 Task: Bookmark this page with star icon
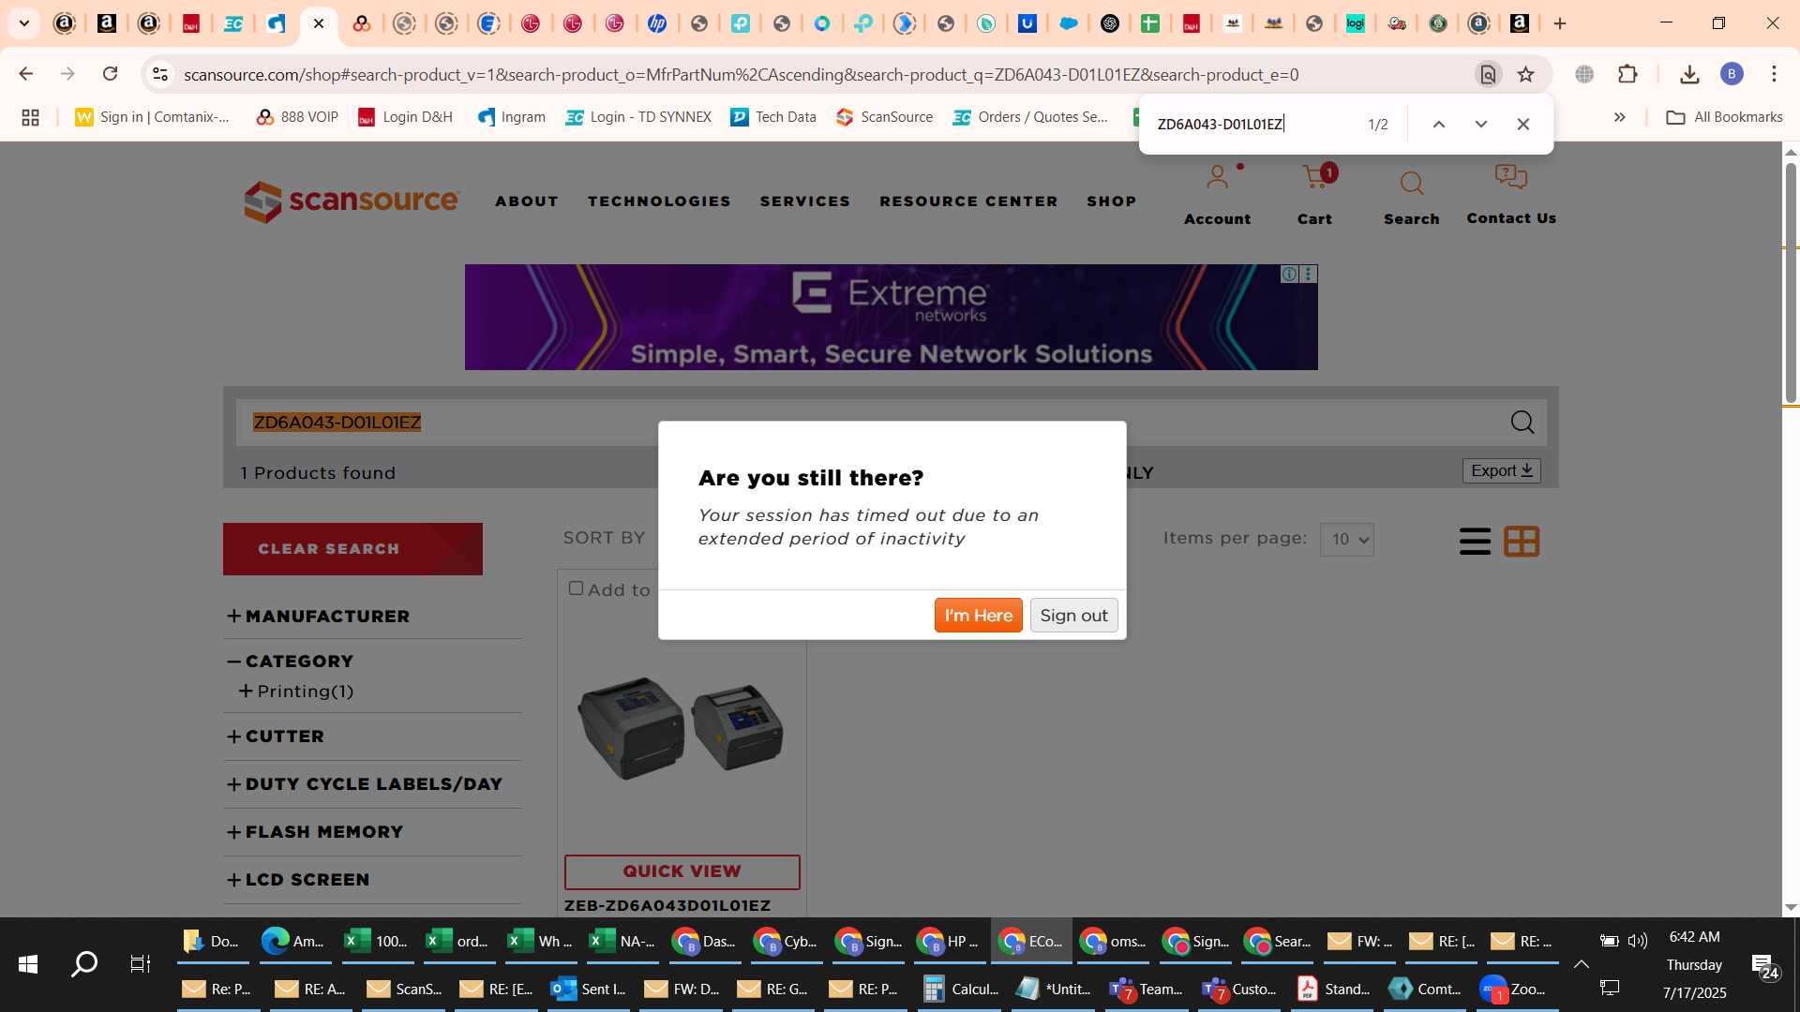1525,74
